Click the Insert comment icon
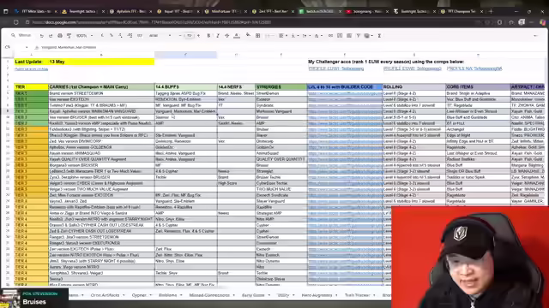Image resolution: width=549 pixels, height=308 pixels. pyautogui.click(x=340, y=36)
